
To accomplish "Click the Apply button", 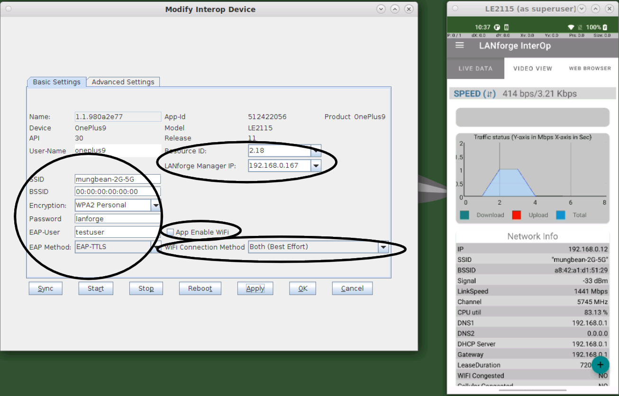I will point(255,288).
